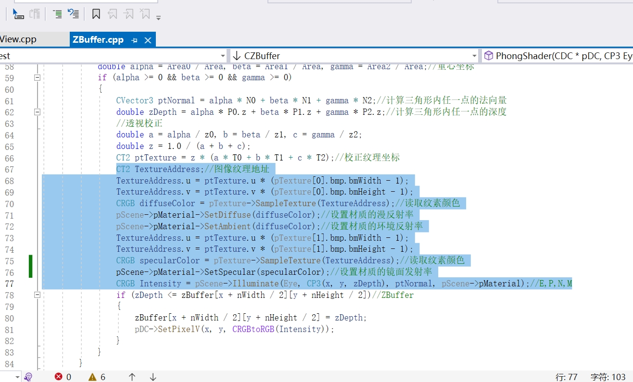This screenshot has height=382, width=633.
Task: Switch to the View.cpp tab
Action: [18, 39]
